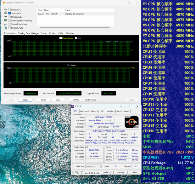195x184 pixels.
Task: Click the AIDA64 flame icon in title bar
Action: [x=4, y=3]
